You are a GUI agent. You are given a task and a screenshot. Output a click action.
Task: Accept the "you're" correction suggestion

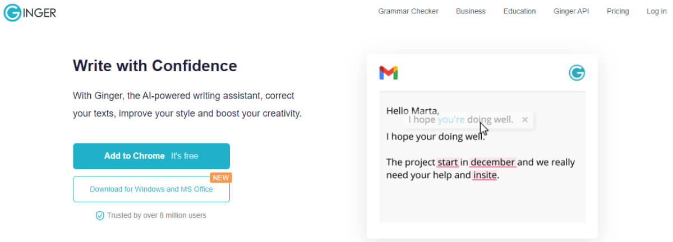451,119
